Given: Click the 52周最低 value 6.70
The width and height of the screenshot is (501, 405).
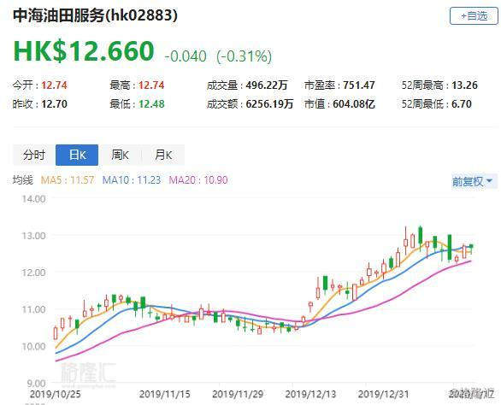Looking at the screenshot, I should coord(462,103).
